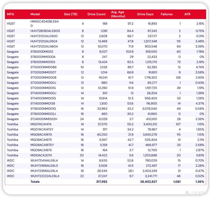Click the MFG column header
Screen dimensions: 210x197
(10, 14)
